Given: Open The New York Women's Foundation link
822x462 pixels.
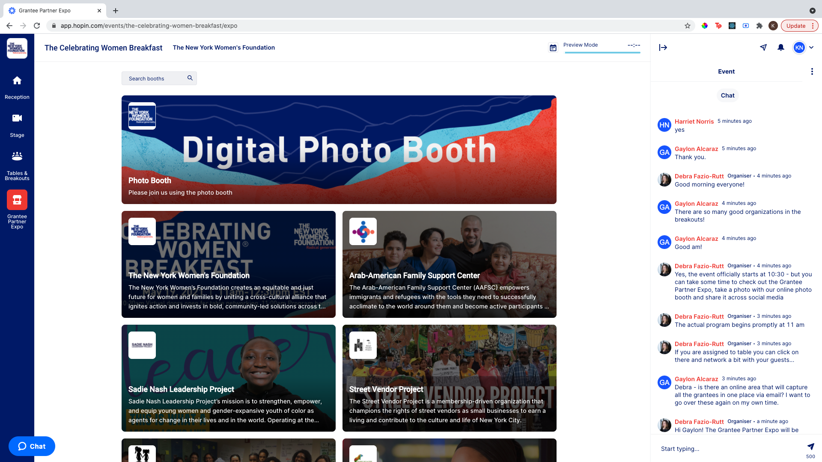Looking at the screenshot, I should click(x=224, y=47).
